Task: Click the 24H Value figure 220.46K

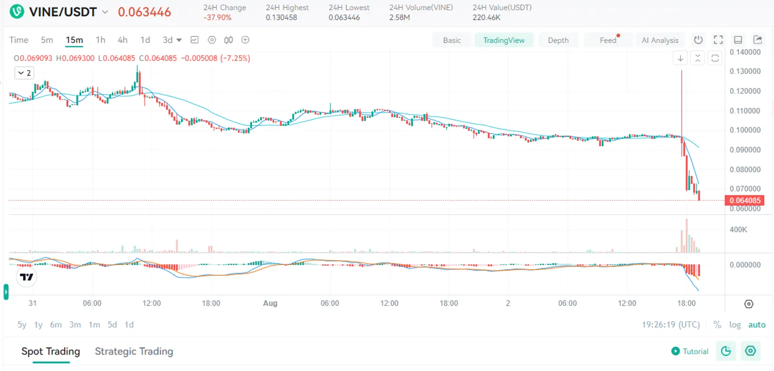Action: click(487, 17)
